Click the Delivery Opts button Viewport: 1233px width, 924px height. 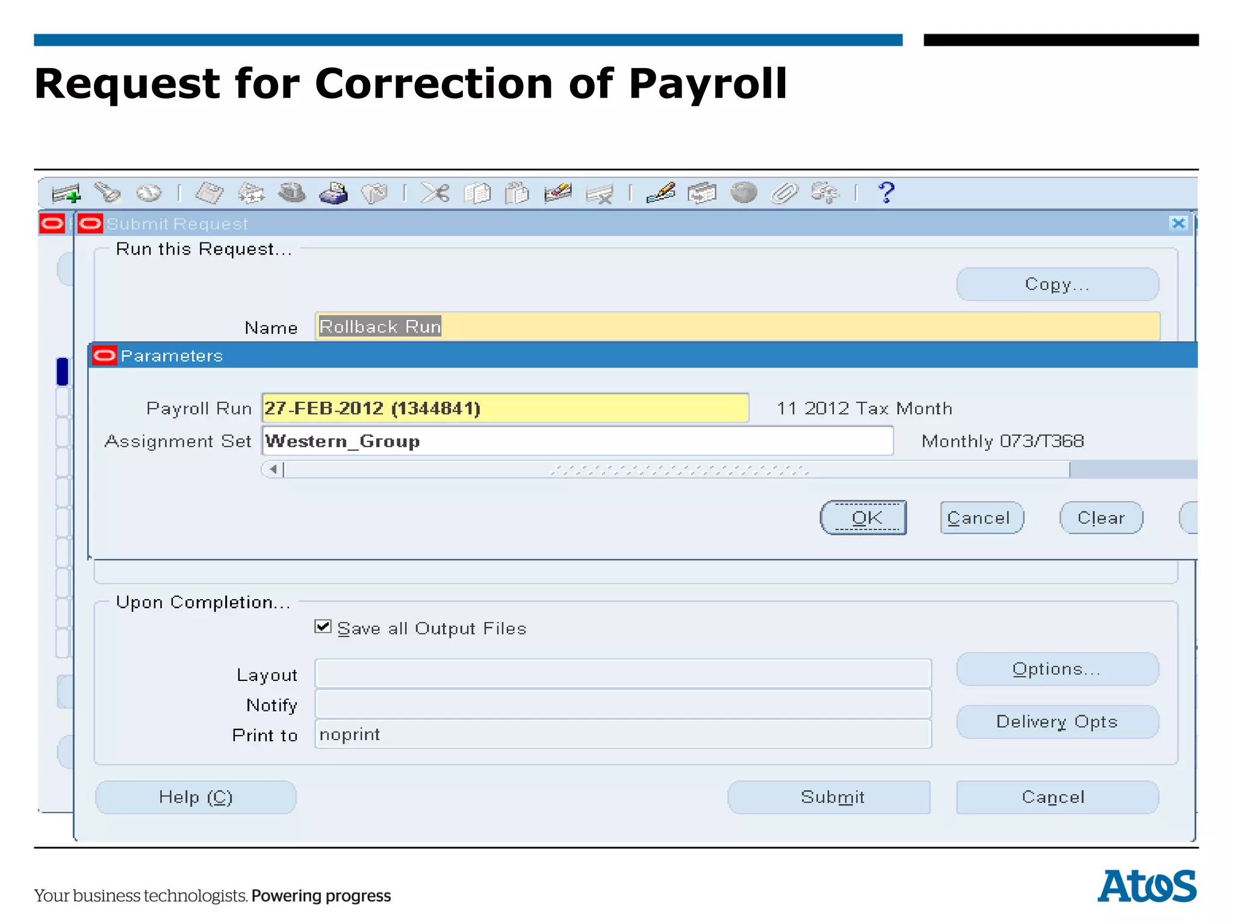[1057, 722]
